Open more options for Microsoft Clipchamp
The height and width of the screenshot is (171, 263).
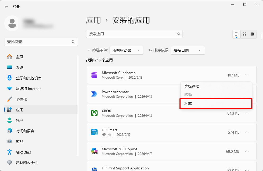click(x=247, y=75)
